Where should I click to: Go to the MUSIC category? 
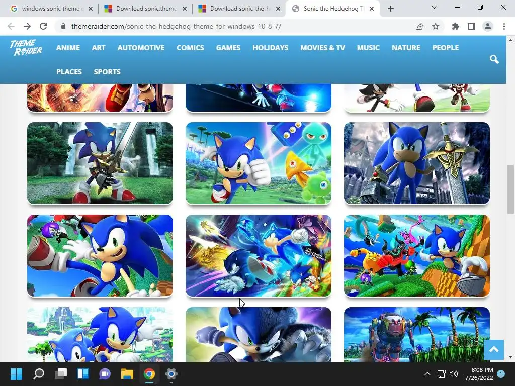coord(368,48)
